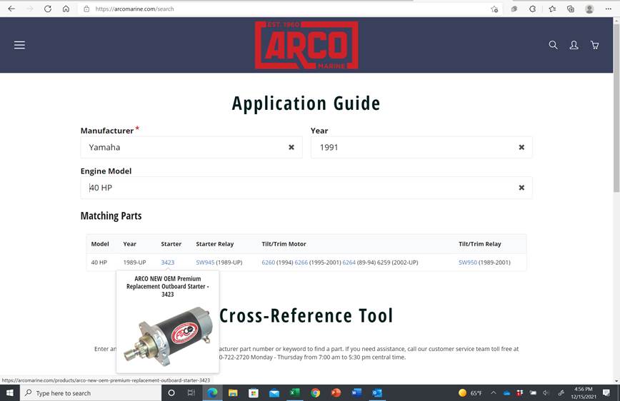Open Edge settings and more menu

point(608,9)
